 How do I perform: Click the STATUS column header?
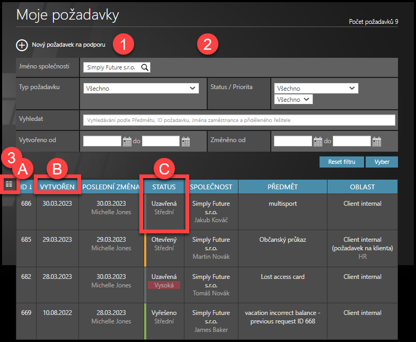(164, 187)
